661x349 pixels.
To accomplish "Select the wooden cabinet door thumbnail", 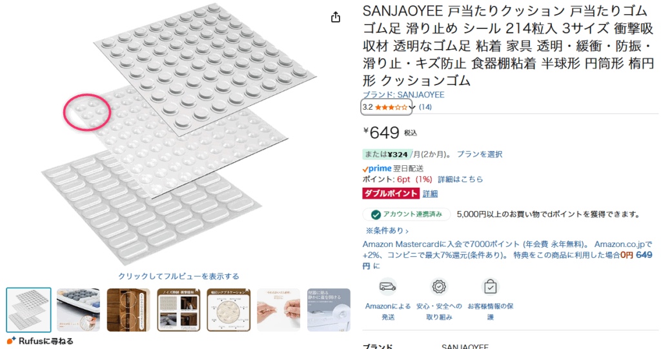I will (128, 310).
